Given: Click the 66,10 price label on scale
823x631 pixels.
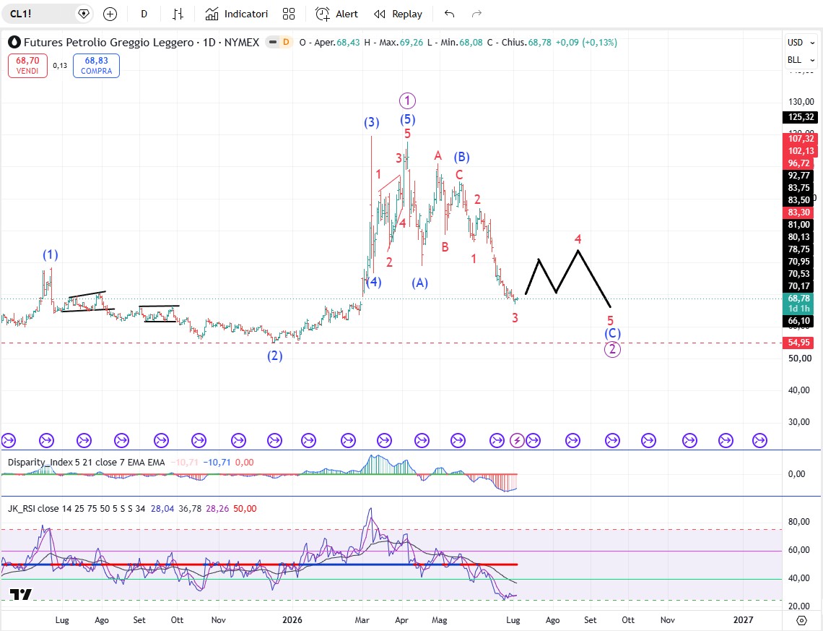Looking at the screenshot, I should click(x=799, y=320).
